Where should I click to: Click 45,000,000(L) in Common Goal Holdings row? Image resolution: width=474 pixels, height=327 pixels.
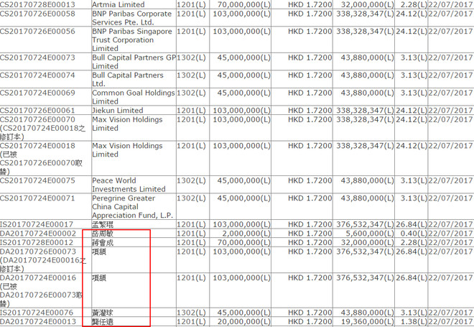[x=243, y=93]
